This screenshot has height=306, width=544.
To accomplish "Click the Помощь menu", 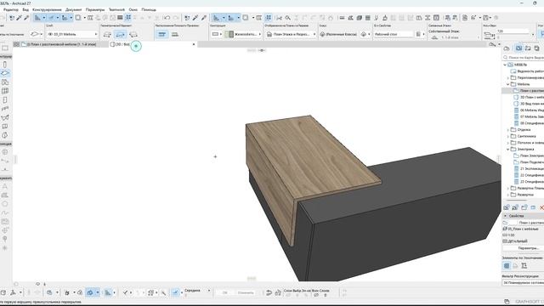I will (x=149, y=9).
